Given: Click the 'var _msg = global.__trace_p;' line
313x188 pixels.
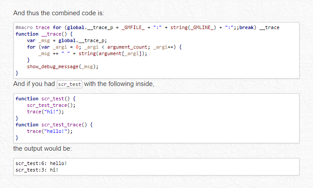Looking at the screenshot, I should click(x=67, y=41).
